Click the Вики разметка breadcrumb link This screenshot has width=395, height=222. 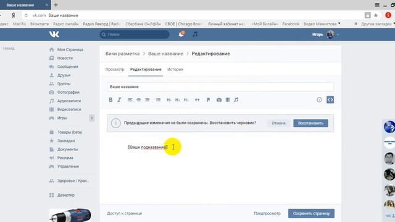pos(122,54)
